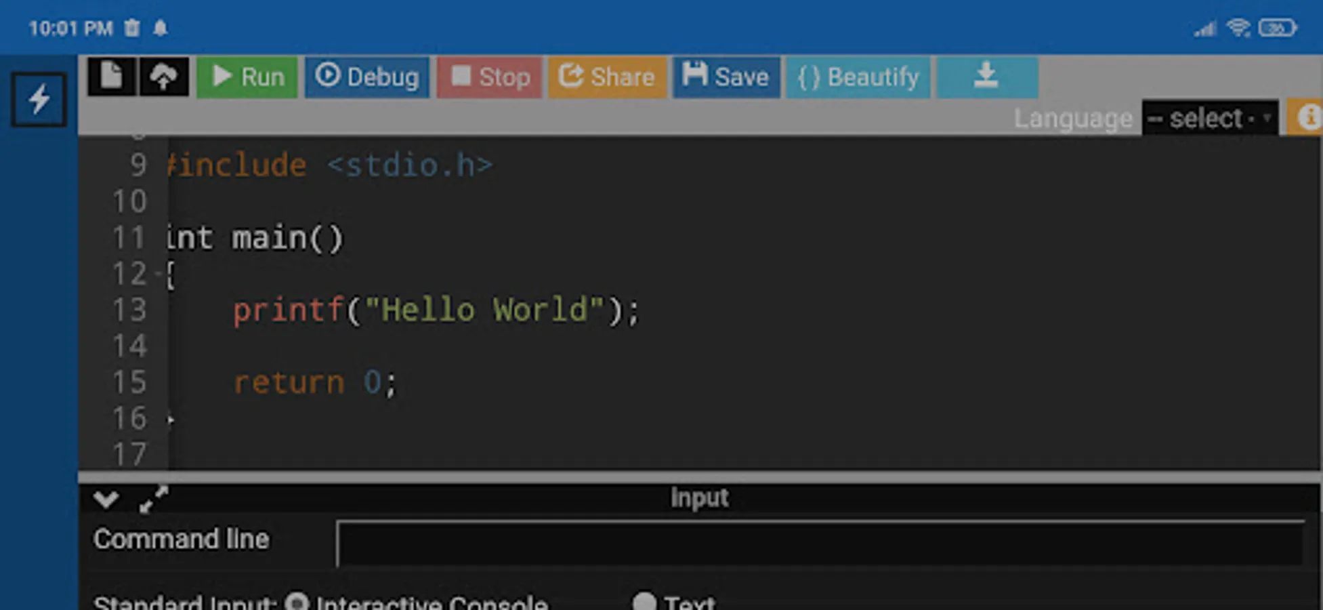Viewport: 1323px width, 610px height.
Task: Click the lightning bolt logo icon
Action: pos(39,100)
